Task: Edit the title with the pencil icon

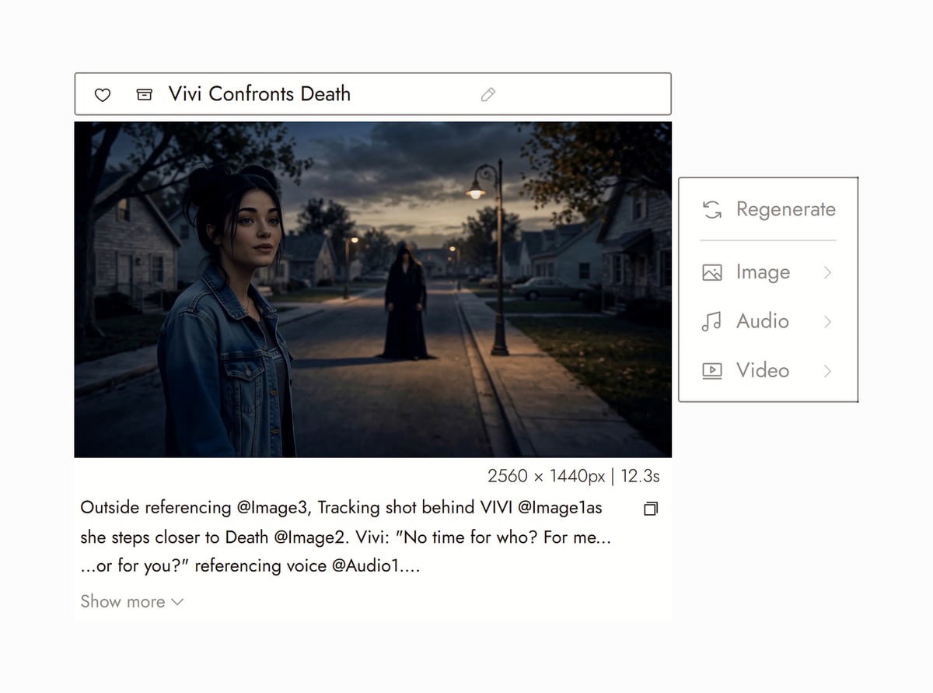Action: (488, 95)
